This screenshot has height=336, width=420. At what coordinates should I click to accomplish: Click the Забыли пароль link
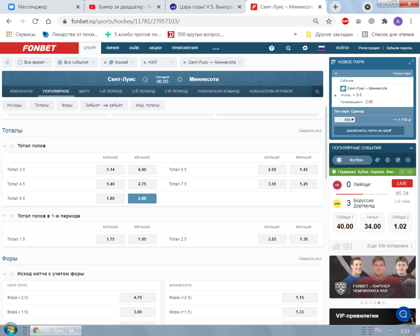point(399,48)
